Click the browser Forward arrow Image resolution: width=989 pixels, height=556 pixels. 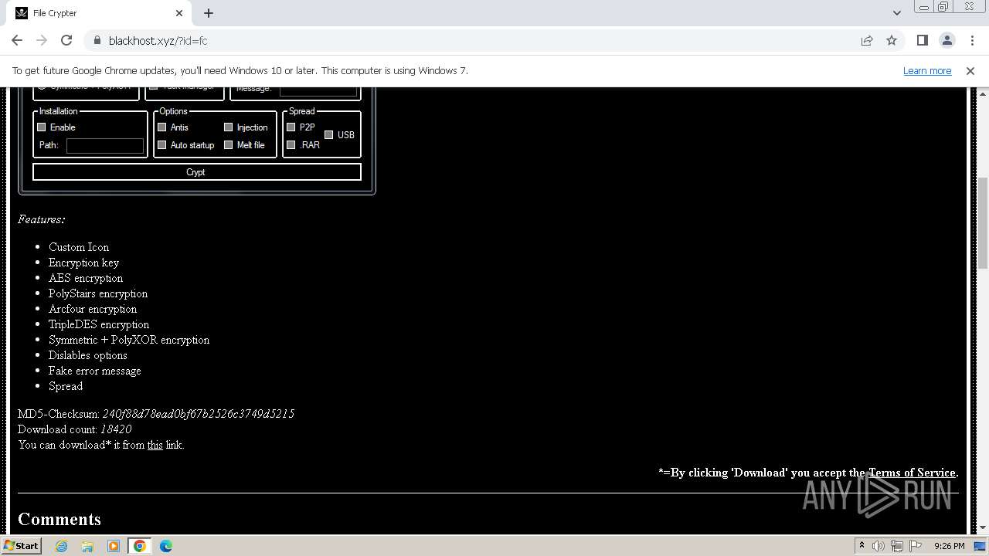[42, 40]
